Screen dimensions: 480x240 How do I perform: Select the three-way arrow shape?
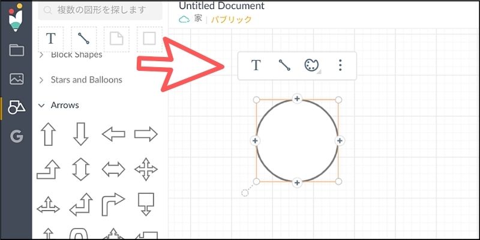click(48, 205)
